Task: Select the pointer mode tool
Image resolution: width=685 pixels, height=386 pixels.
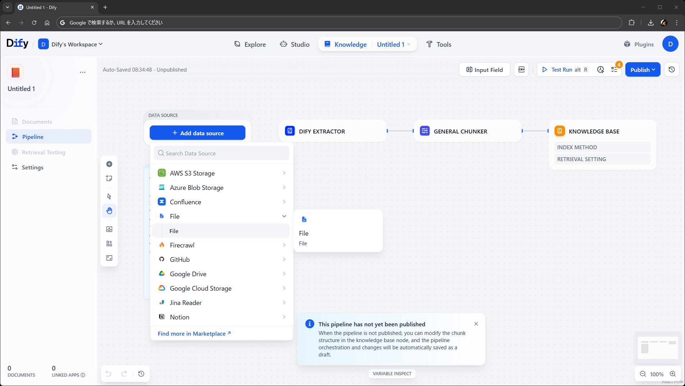Action: (109, 196)
